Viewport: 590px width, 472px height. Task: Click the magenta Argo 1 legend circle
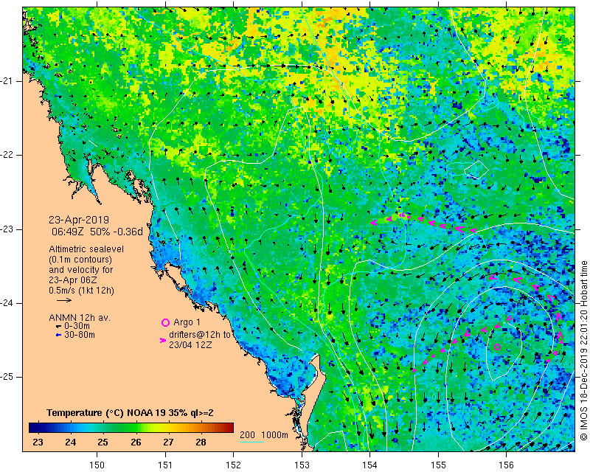[165, 322]
